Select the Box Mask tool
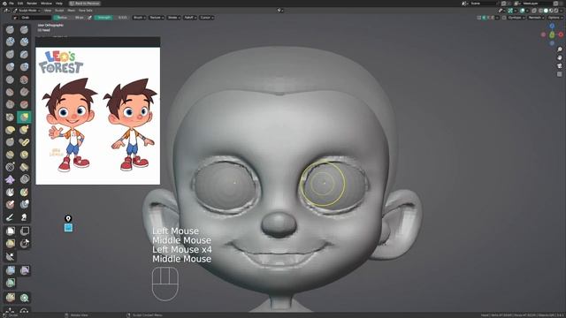Image resolution: width=566 pixels, height=318 pixels. [10, 231]
